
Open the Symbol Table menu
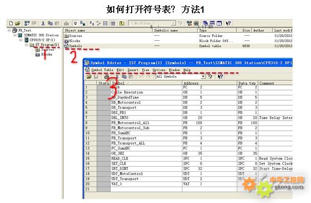tap(102, 70)
